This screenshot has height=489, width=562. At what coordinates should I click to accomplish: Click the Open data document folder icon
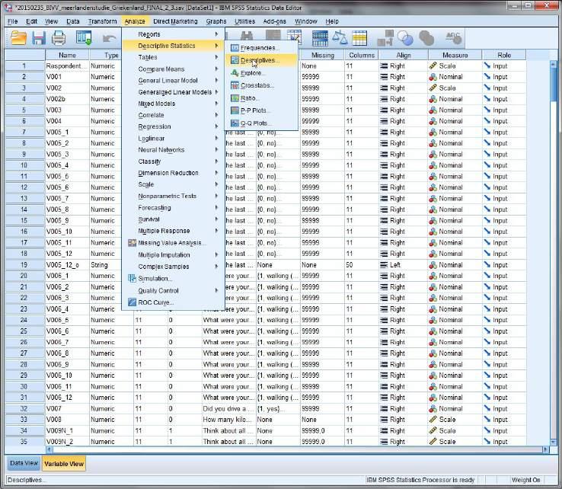pyautogui.click(x=18, y=37)
